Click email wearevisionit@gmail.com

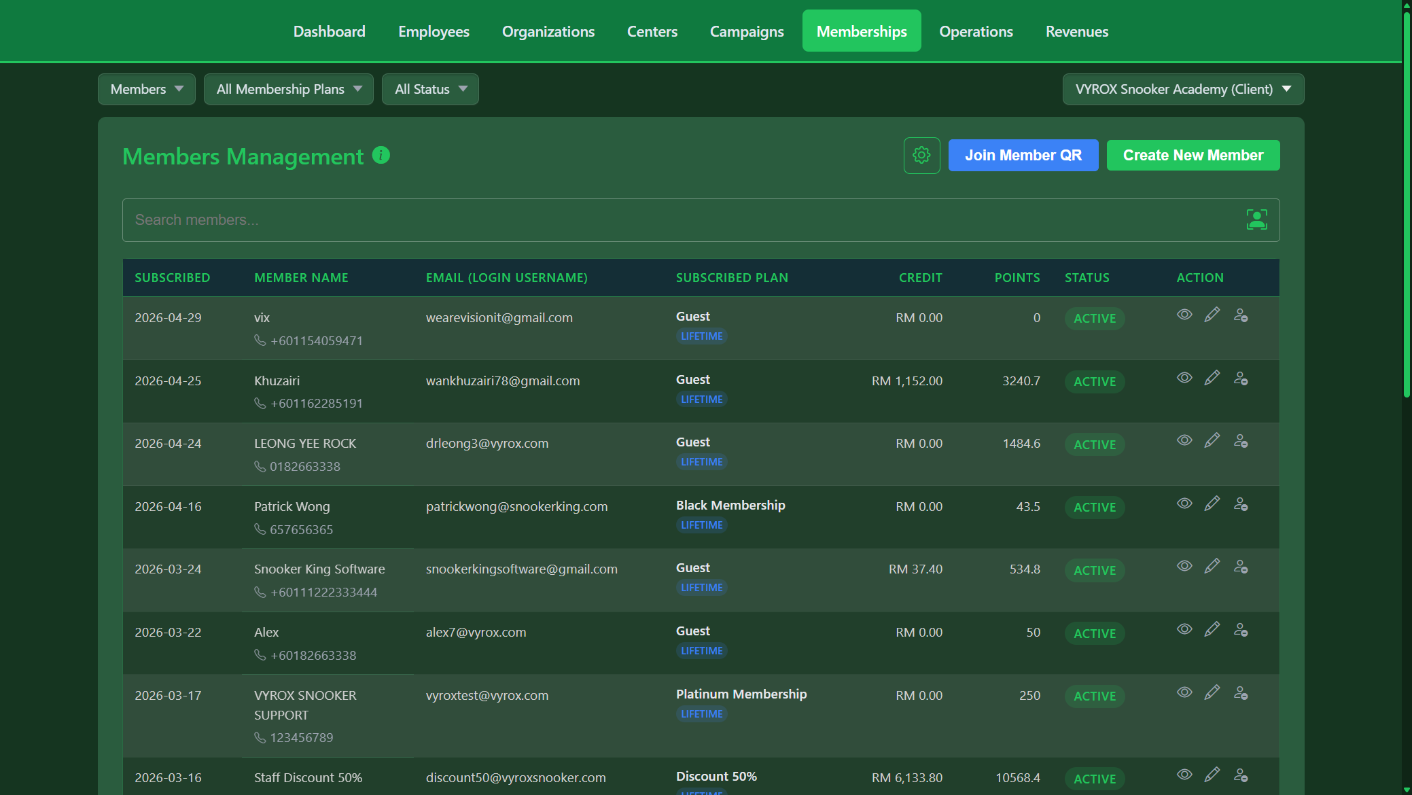pos(499,318)
